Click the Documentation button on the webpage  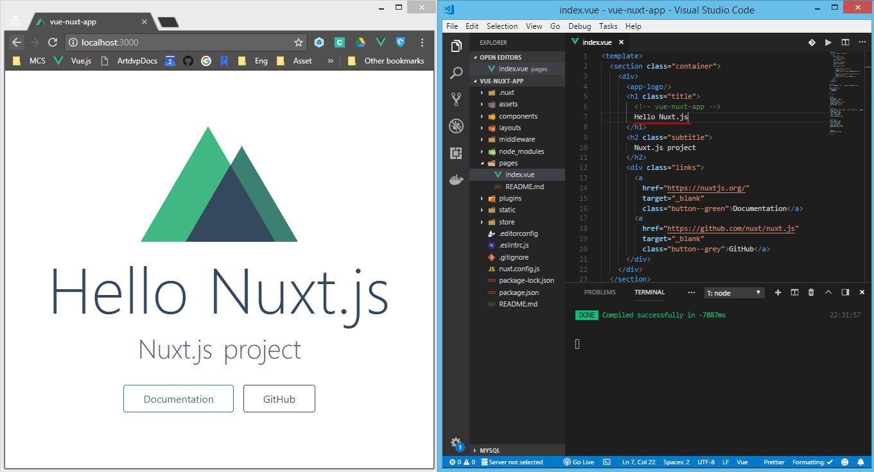click(178, 398)
